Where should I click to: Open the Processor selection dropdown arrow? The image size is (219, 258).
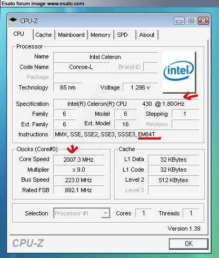[x=105, y=213]
